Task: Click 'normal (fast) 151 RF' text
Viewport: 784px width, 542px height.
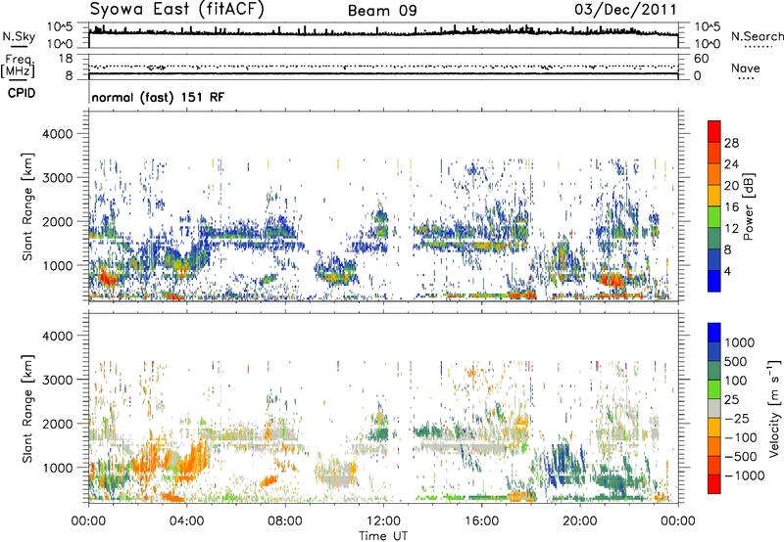Action: click(x=158, y=97)
